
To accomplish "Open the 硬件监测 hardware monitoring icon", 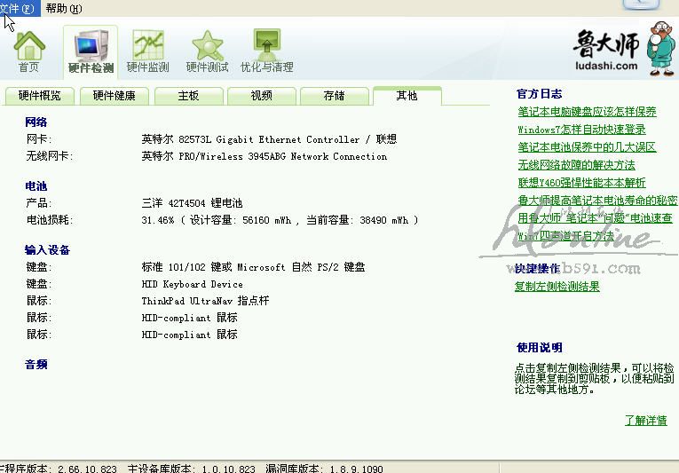I will pyautogui.click(x=147, y=51).
